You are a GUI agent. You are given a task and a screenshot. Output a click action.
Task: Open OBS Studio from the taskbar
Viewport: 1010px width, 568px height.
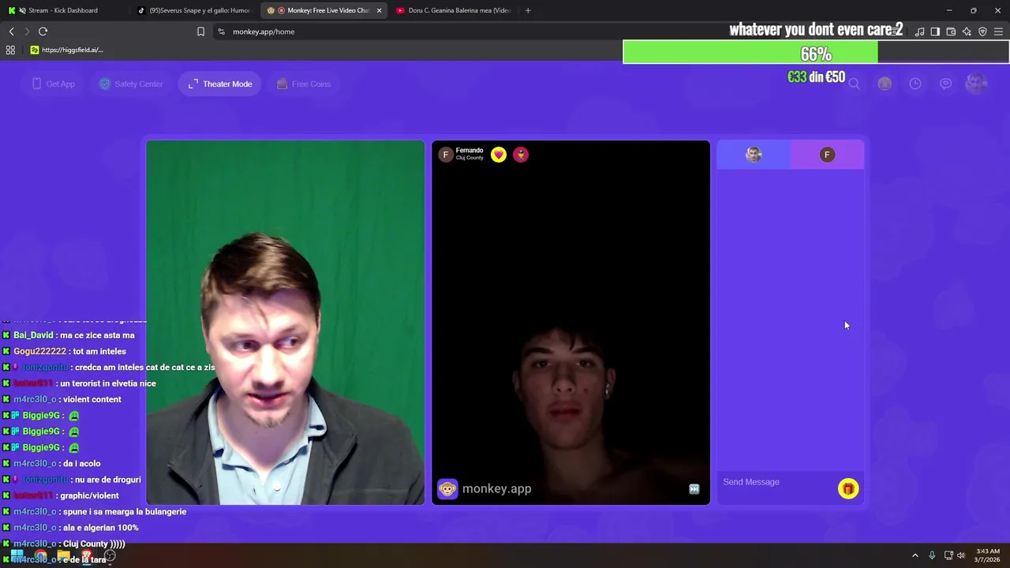tap(110, 555)
